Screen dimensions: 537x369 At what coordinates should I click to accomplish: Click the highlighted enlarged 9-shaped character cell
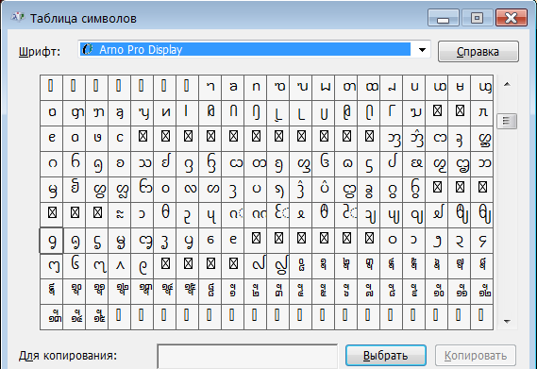point(51,241)
